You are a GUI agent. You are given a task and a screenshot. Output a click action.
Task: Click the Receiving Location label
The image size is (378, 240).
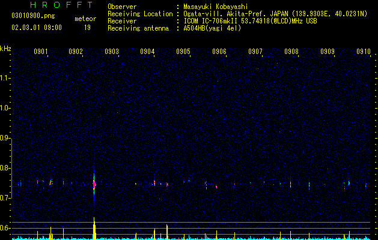coord(140,14)
